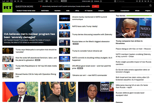
Task: Open 'Trump tells Republicans to kill' VOA article
Action: [36, 67]
